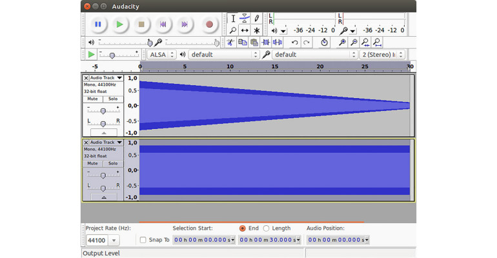Select the Multi-Tool asterisk icon
Image resolution: width=497 pixels, height=258 pixels.
[x=256, y=30]
